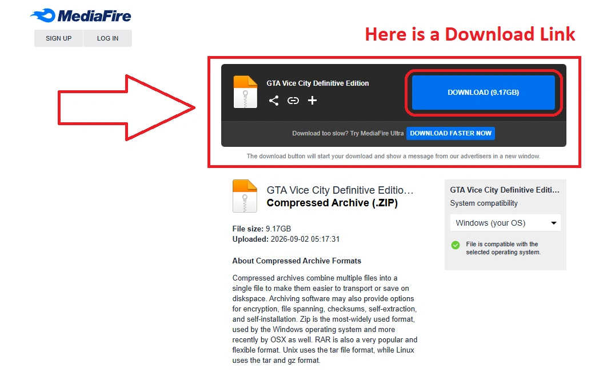Click the green compatibility checkmark icon
Screen dimensions: 611x376
pos(455,245)
